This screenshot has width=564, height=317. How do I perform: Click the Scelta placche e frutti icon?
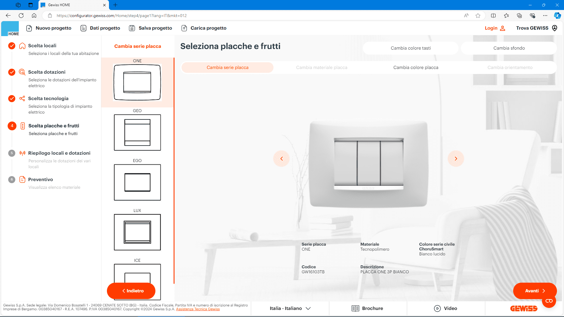tap(23, 126)
